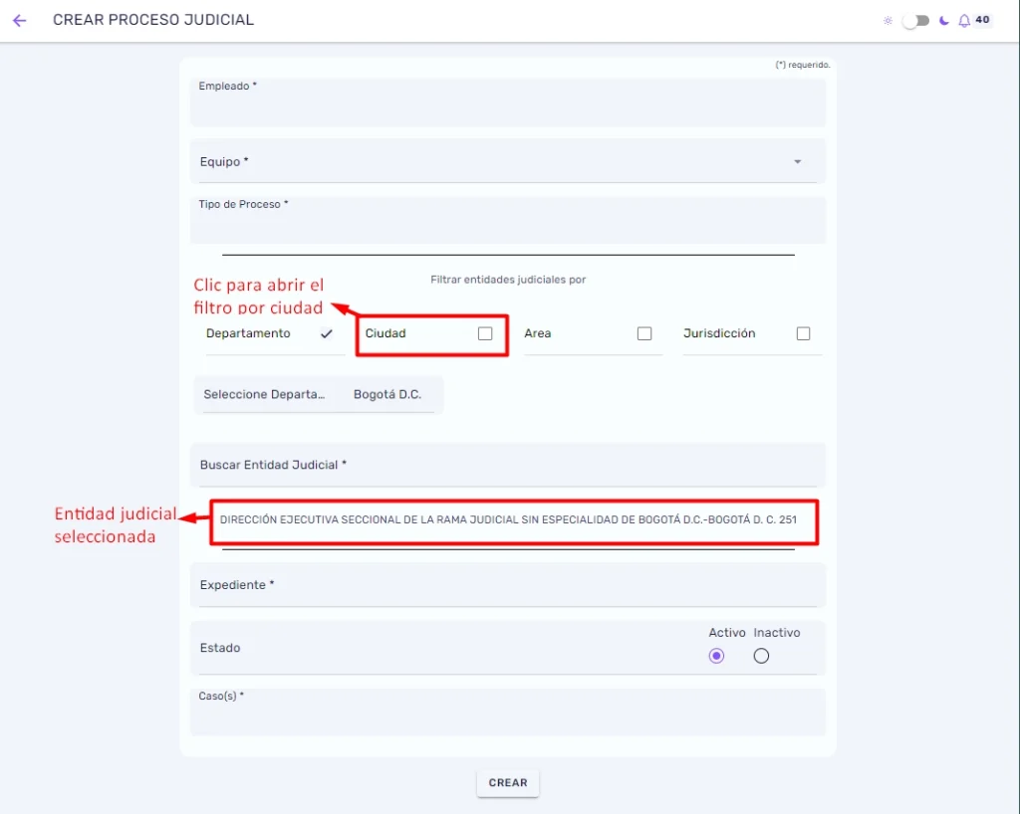Click the sun light-mode icon
Screen dimensions: 1020x814
tap(888, 21)
